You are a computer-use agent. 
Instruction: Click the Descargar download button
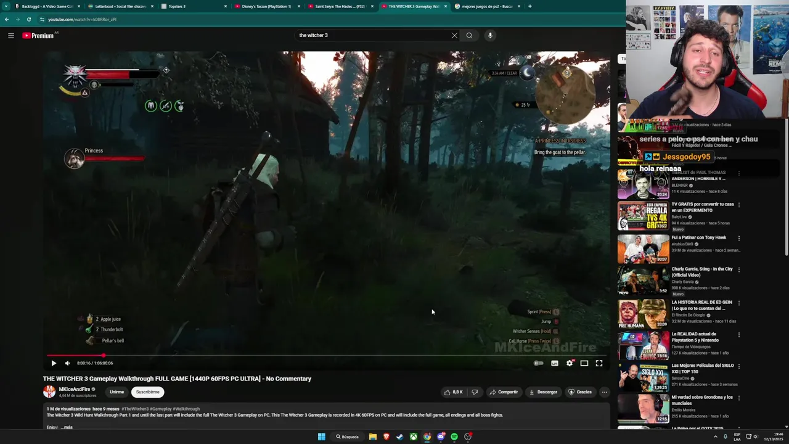tap(543, 392)
